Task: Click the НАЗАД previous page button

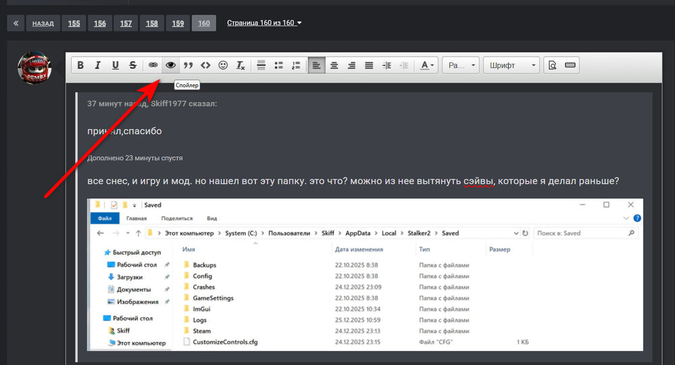Action: (43, 24)
